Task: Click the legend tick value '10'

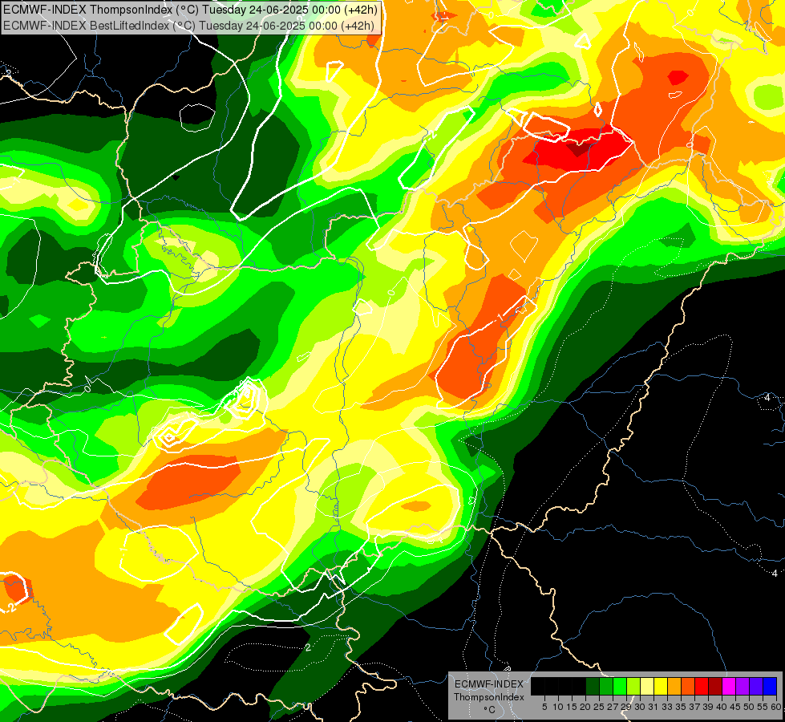Action: pyautogui.click(x=558, y=707)
